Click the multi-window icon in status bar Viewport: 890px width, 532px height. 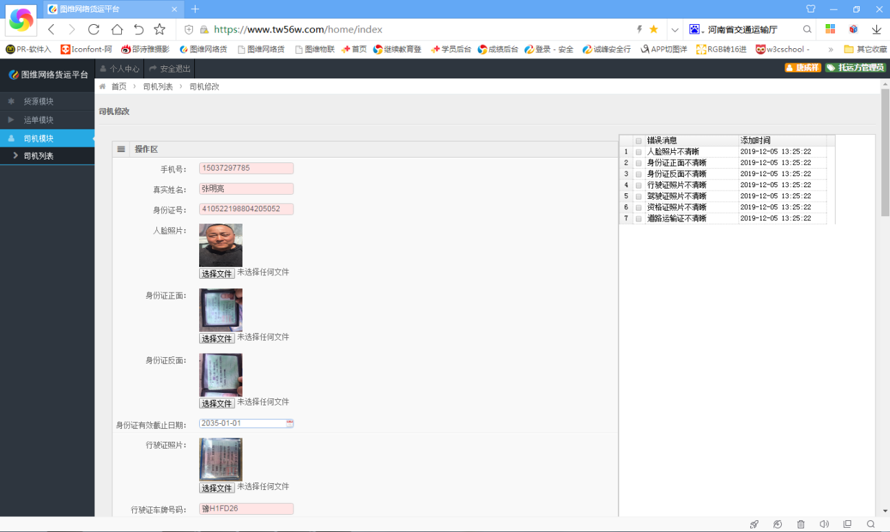click(x=847, y=524)
